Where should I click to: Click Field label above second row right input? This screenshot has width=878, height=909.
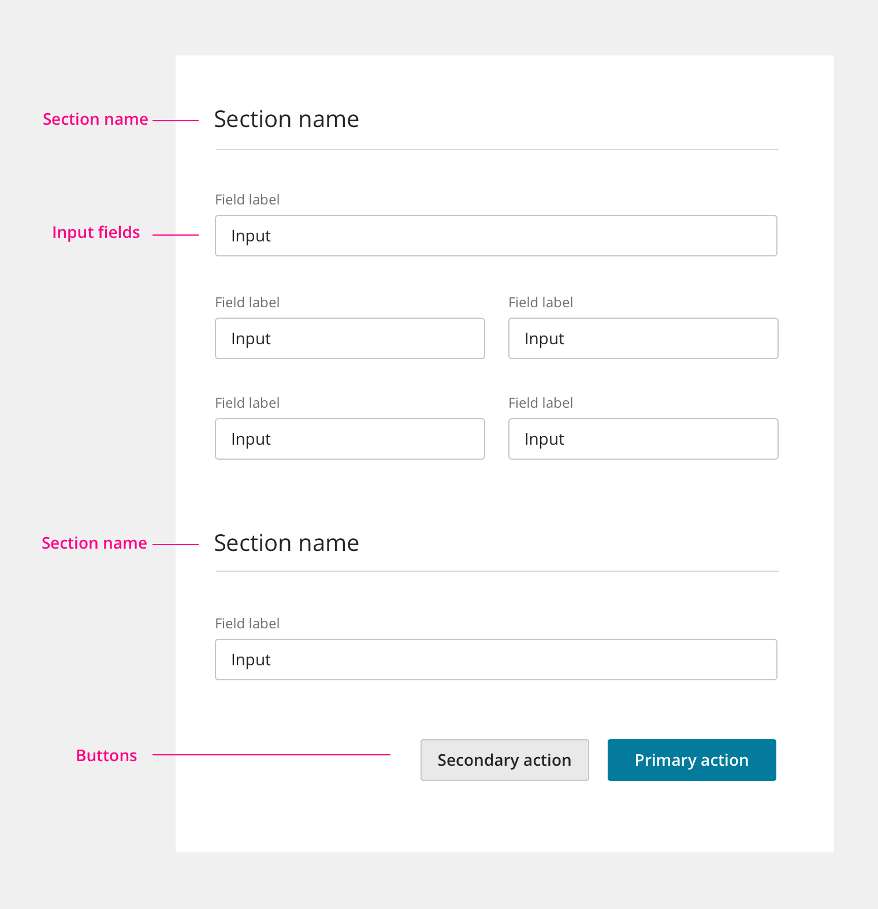click(541, 303)
